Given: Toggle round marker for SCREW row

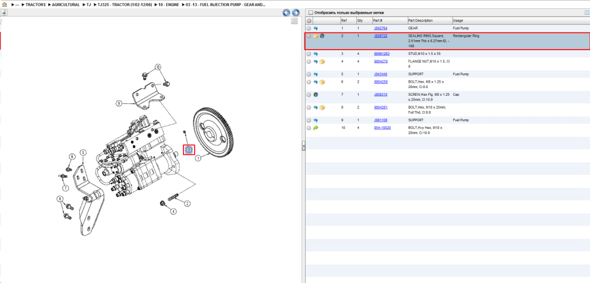Looking at the screenshot, I should 309,95.
